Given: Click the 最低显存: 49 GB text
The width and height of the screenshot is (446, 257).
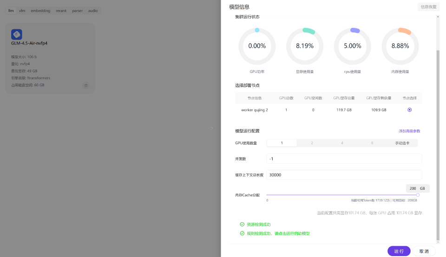Looking at the screenshot, I should 24,71.
